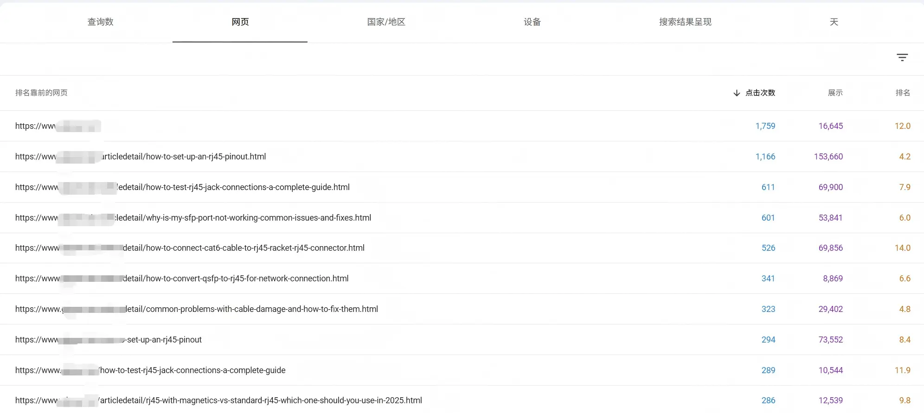This screenshot has width=924, height=413.
Task: Click the sort arrow beside 点击次数
Action: click(737, 93)
